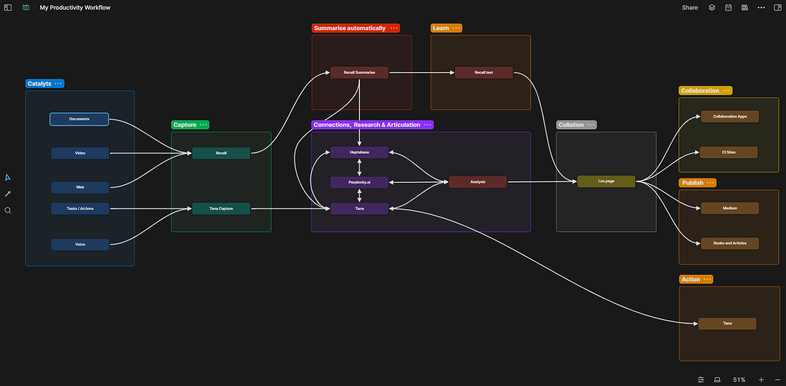
Task: Zoom in with the plus button
Action: coord(760,380)
